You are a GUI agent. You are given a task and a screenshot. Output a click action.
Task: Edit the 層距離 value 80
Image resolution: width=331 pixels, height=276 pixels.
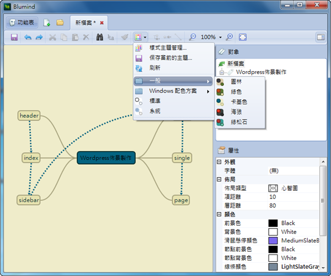coord(293,205)
